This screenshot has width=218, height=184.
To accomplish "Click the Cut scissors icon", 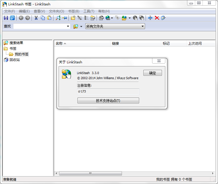I will coord(36,18).
